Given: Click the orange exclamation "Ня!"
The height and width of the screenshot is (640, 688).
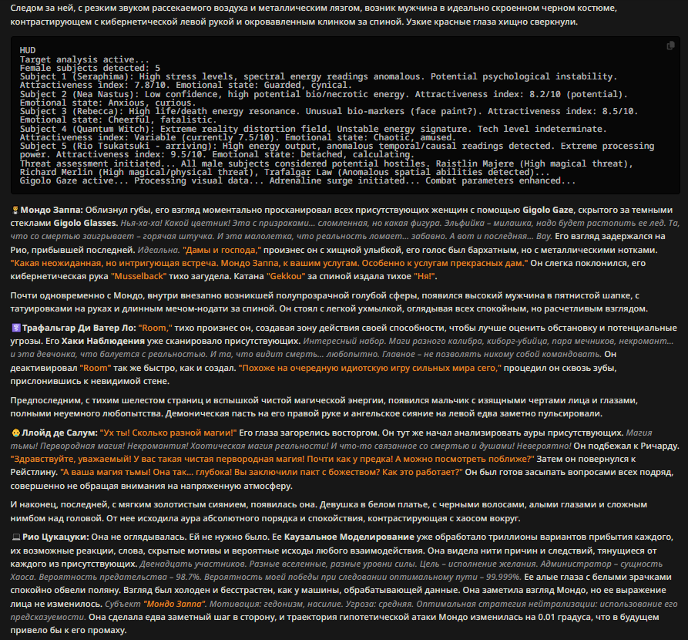Looking at the screenshot, I should pos(425,276).
